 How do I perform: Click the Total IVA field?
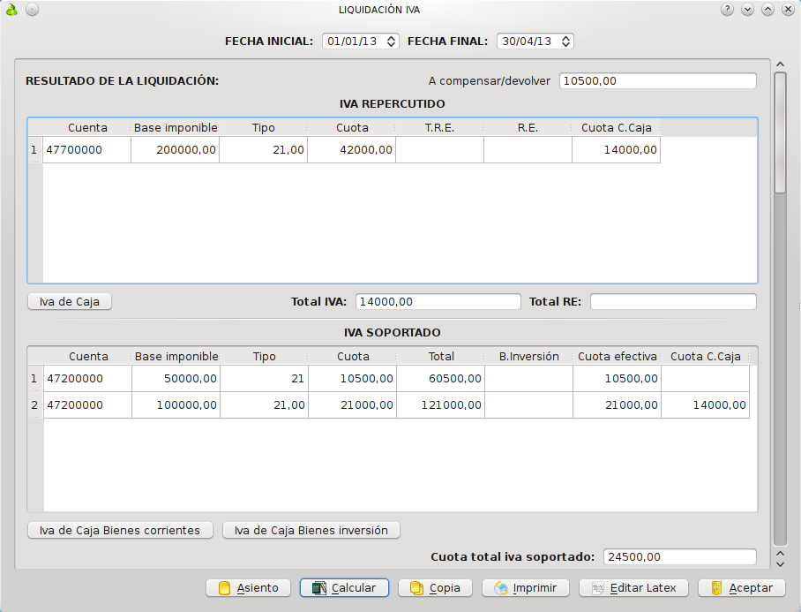click(x=438, y=302)
